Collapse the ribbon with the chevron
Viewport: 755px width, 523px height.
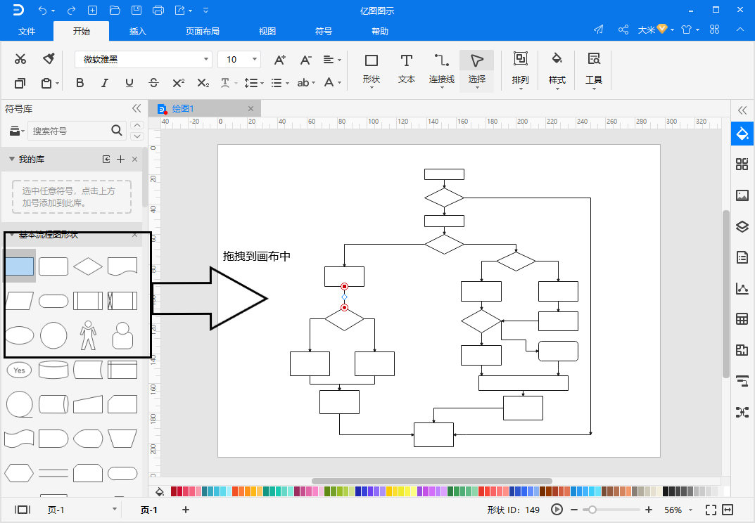point(740,30)
